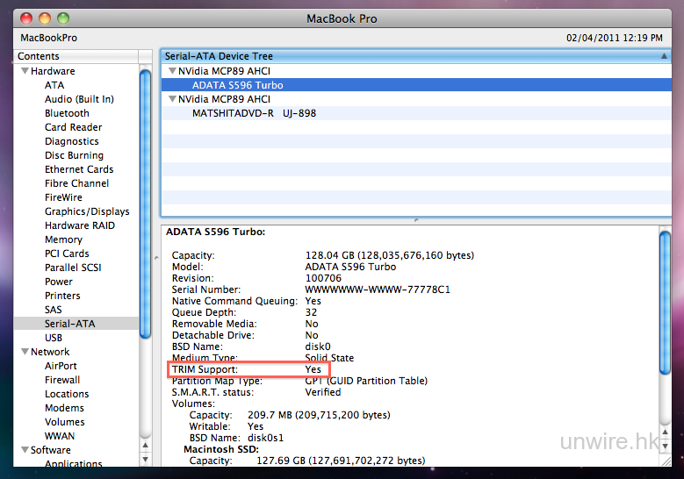The image size is (684, 479).
Task: Select Firewall under Network
Action: [x=62, y=380]
